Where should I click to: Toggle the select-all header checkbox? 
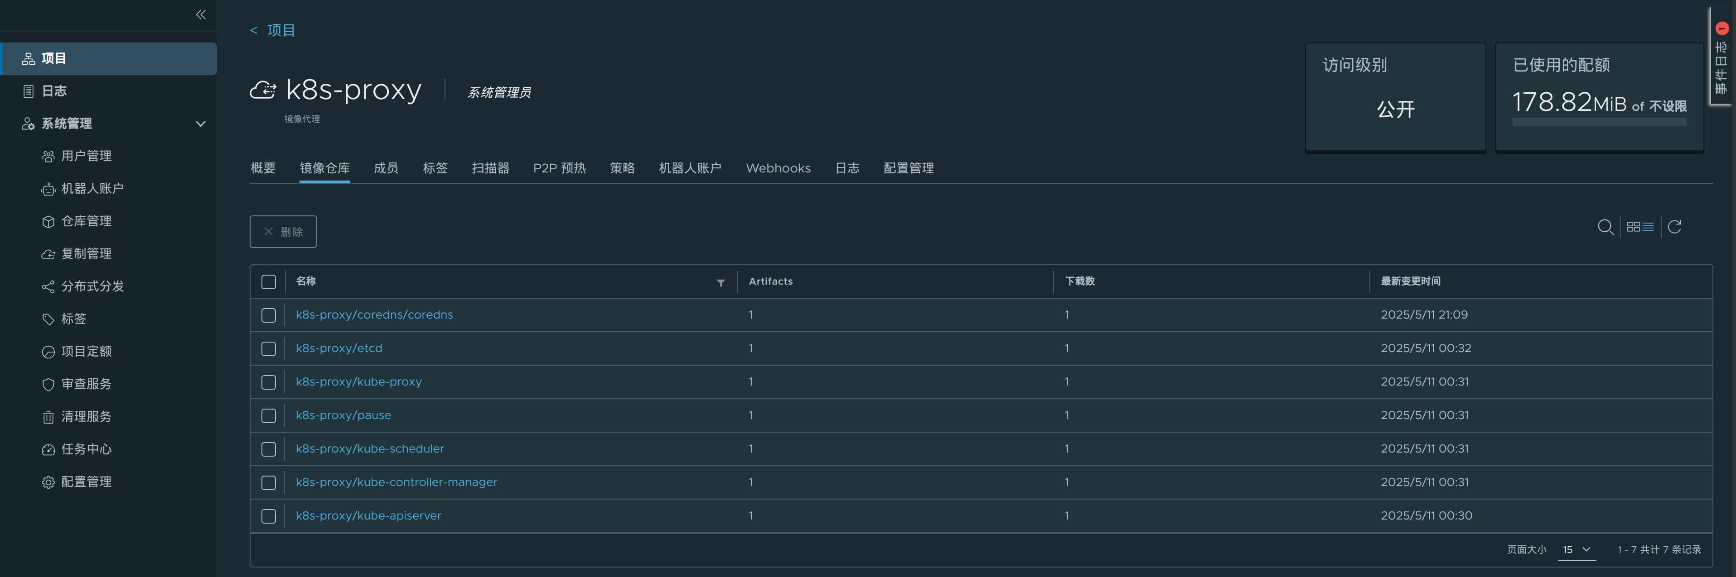(269, 282)
